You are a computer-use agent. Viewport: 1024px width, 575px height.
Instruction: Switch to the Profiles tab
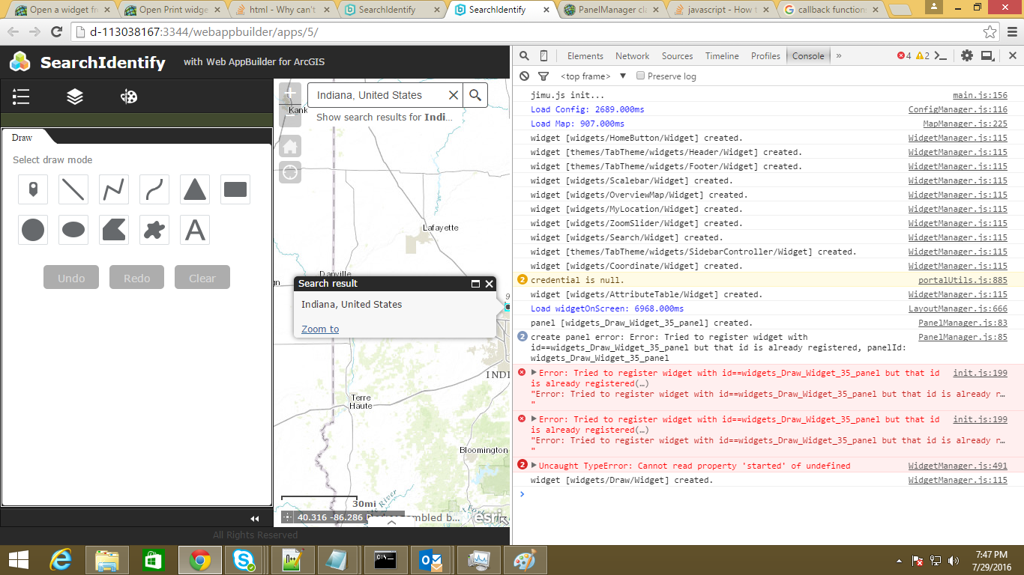pos(765,56)
